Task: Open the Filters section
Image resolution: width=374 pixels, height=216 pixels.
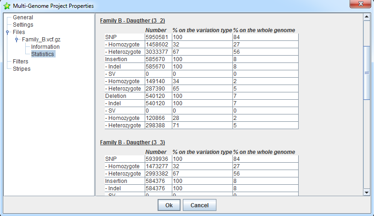Action: point(20,62)
